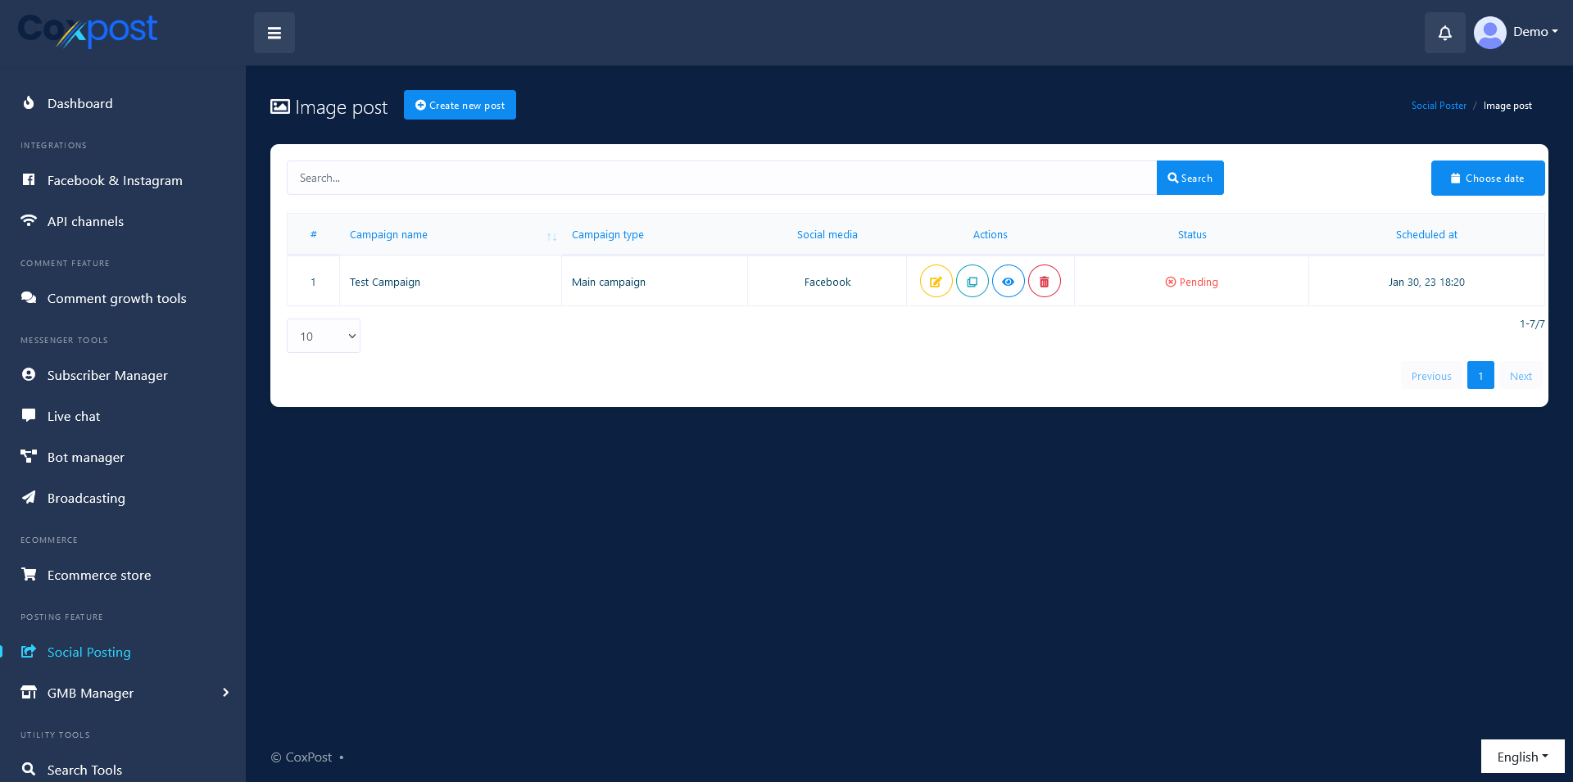This screenshot has height=782, width=1573.
Task: Open the rows-per-page 10 dropdown
Action: (324, 336)
